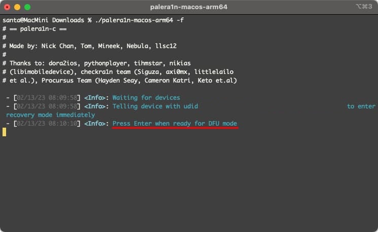The image size is (378, 232).
Task: Click the yellow terminal cursor block
Action: click(x=5, y=132)
